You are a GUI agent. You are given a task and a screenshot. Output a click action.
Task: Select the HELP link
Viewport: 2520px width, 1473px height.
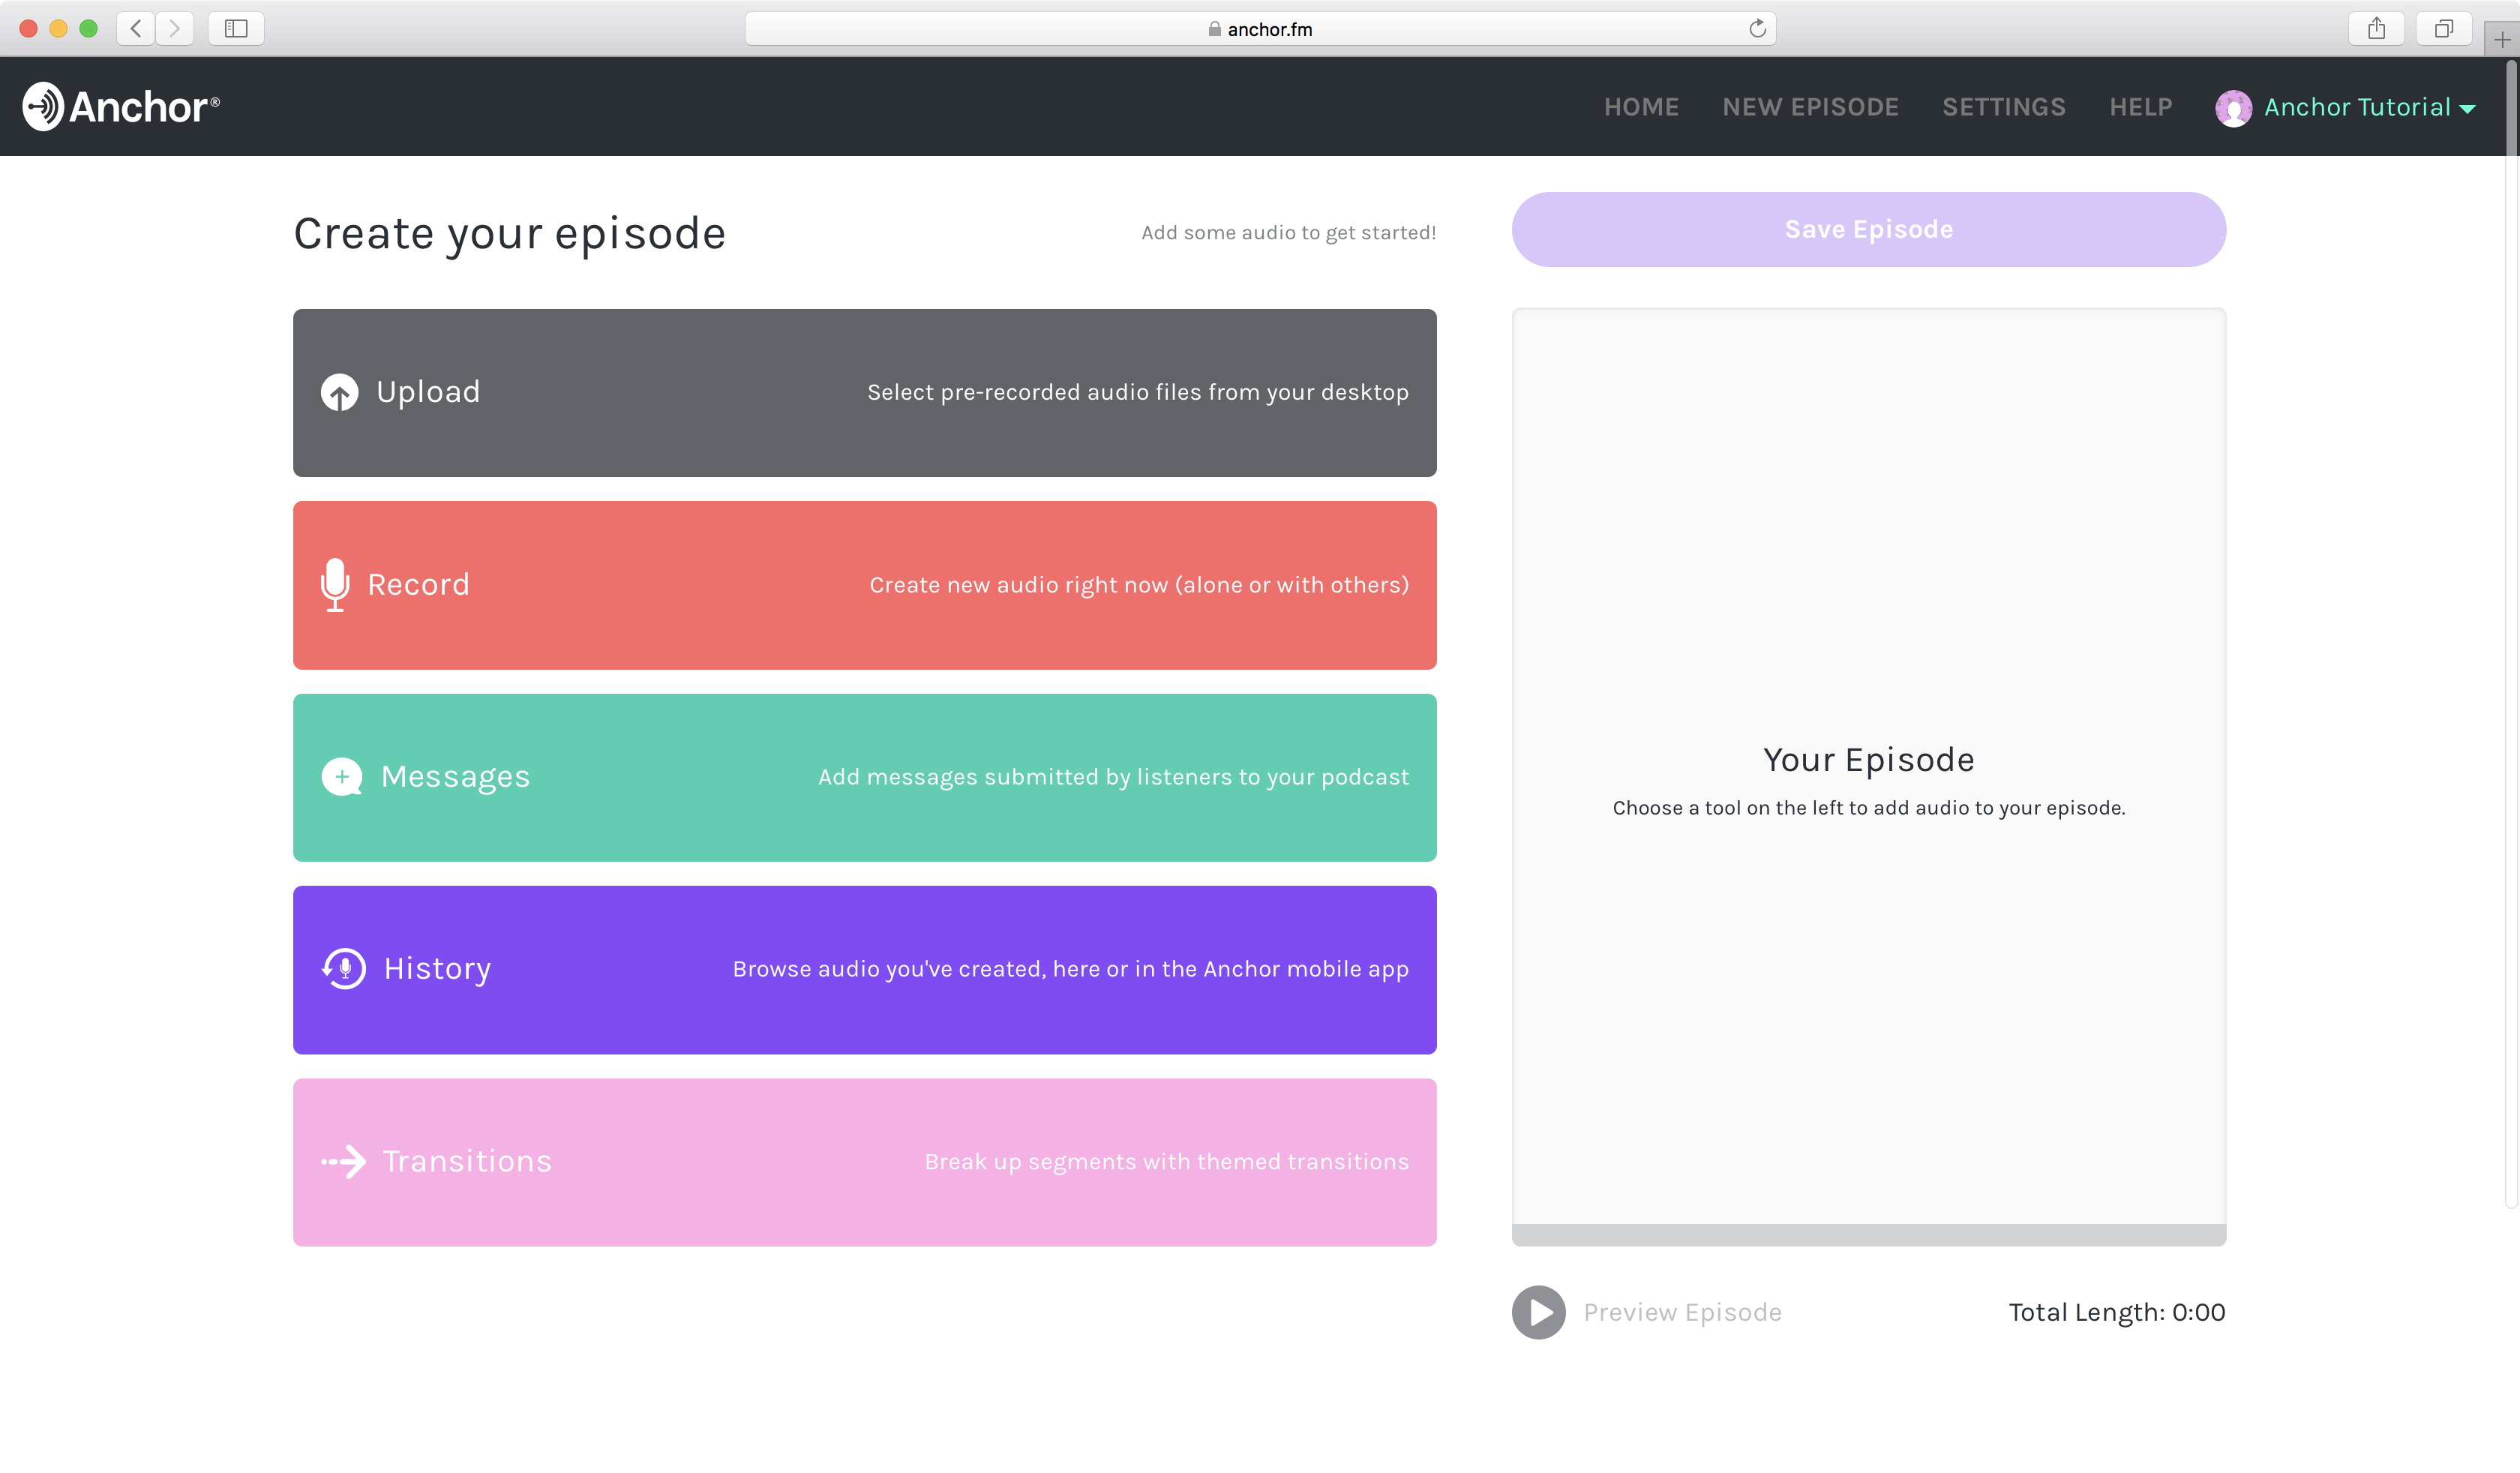click(2140, 108)
